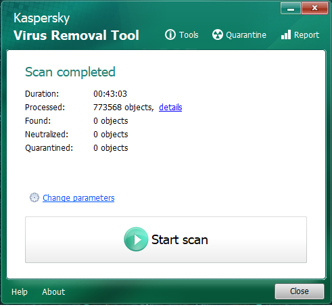
Task: Click the Report bar chart icon
Action: (286, 34)
